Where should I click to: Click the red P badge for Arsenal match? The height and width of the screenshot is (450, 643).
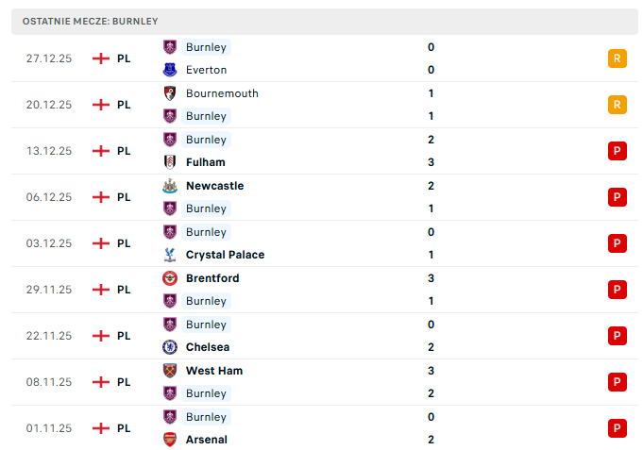(617, 428)
